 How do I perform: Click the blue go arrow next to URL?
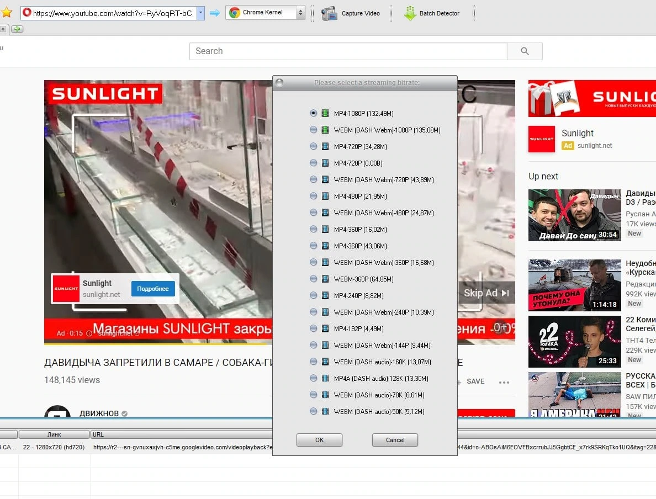click(x=215, y=13)
